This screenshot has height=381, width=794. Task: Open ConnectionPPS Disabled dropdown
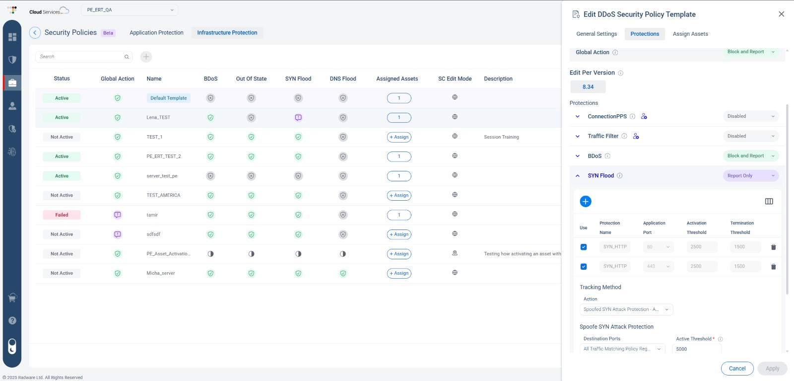click(x=751, y=116)
